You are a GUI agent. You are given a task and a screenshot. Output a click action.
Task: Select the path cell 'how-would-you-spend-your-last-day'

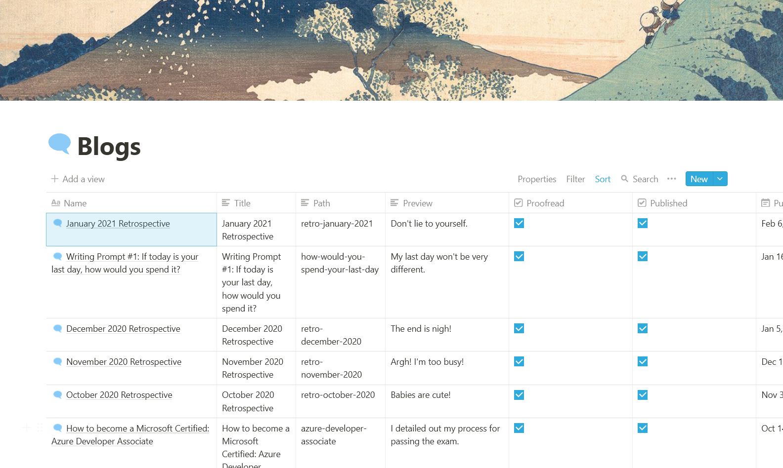(x=341, y=282)
